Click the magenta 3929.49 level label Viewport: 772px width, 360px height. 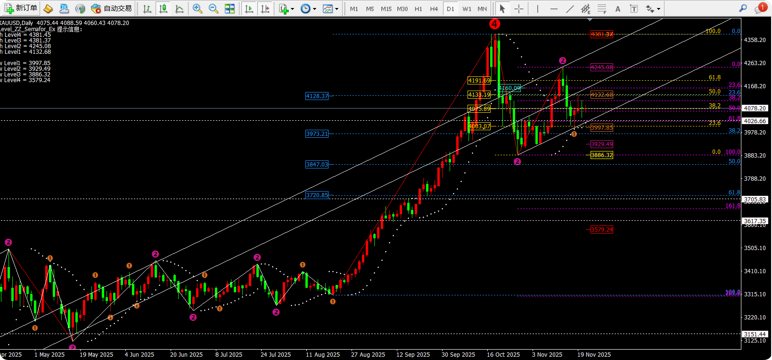(x=602, y=144)
